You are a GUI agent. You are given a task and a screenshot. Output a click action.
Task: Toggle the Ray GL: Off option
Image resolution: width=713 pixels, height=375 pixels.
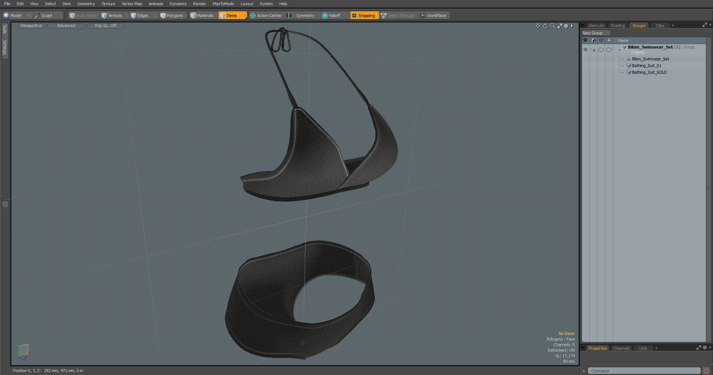[x=105, y=26]
